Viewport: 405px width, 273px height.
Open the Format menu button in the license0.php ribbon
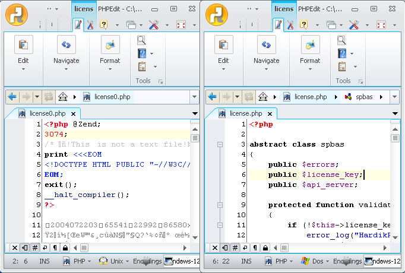click(110, 53)
